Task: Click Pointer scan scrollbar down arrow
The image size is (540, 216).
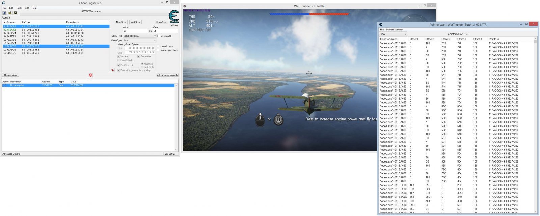Action: 536,212
